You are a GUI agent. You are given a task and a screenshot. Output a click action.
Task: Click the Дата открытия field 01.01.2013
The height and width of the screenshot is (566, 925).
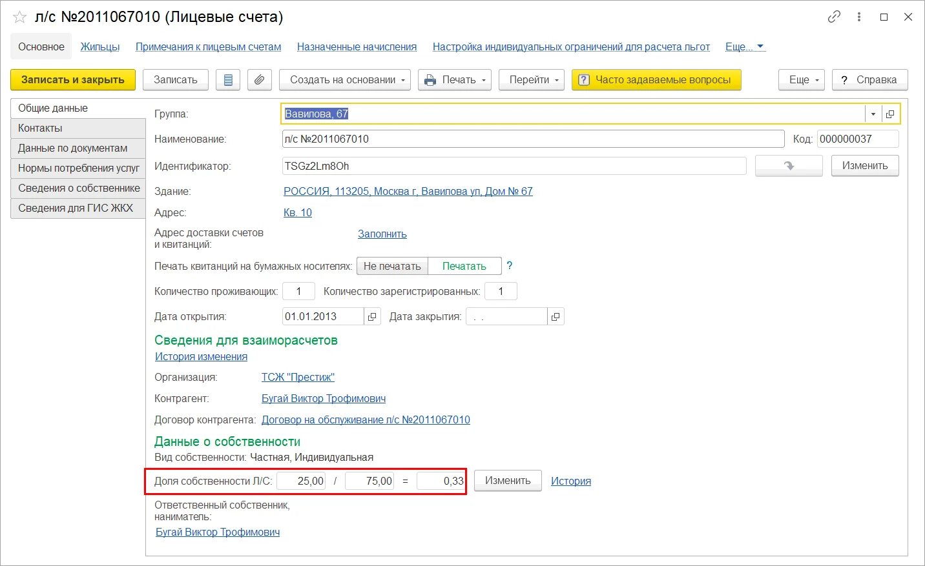click(x=323, y=317)
